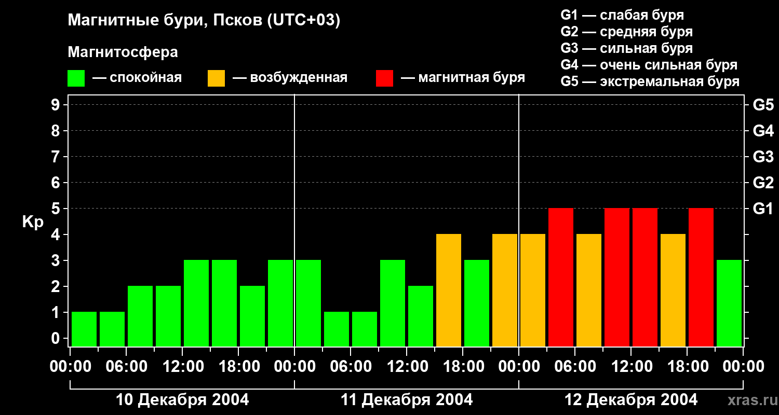Click the 12 December 00:00–03:00 yellow bar
Screen dimensions: 779x415
tap(533, 290)
